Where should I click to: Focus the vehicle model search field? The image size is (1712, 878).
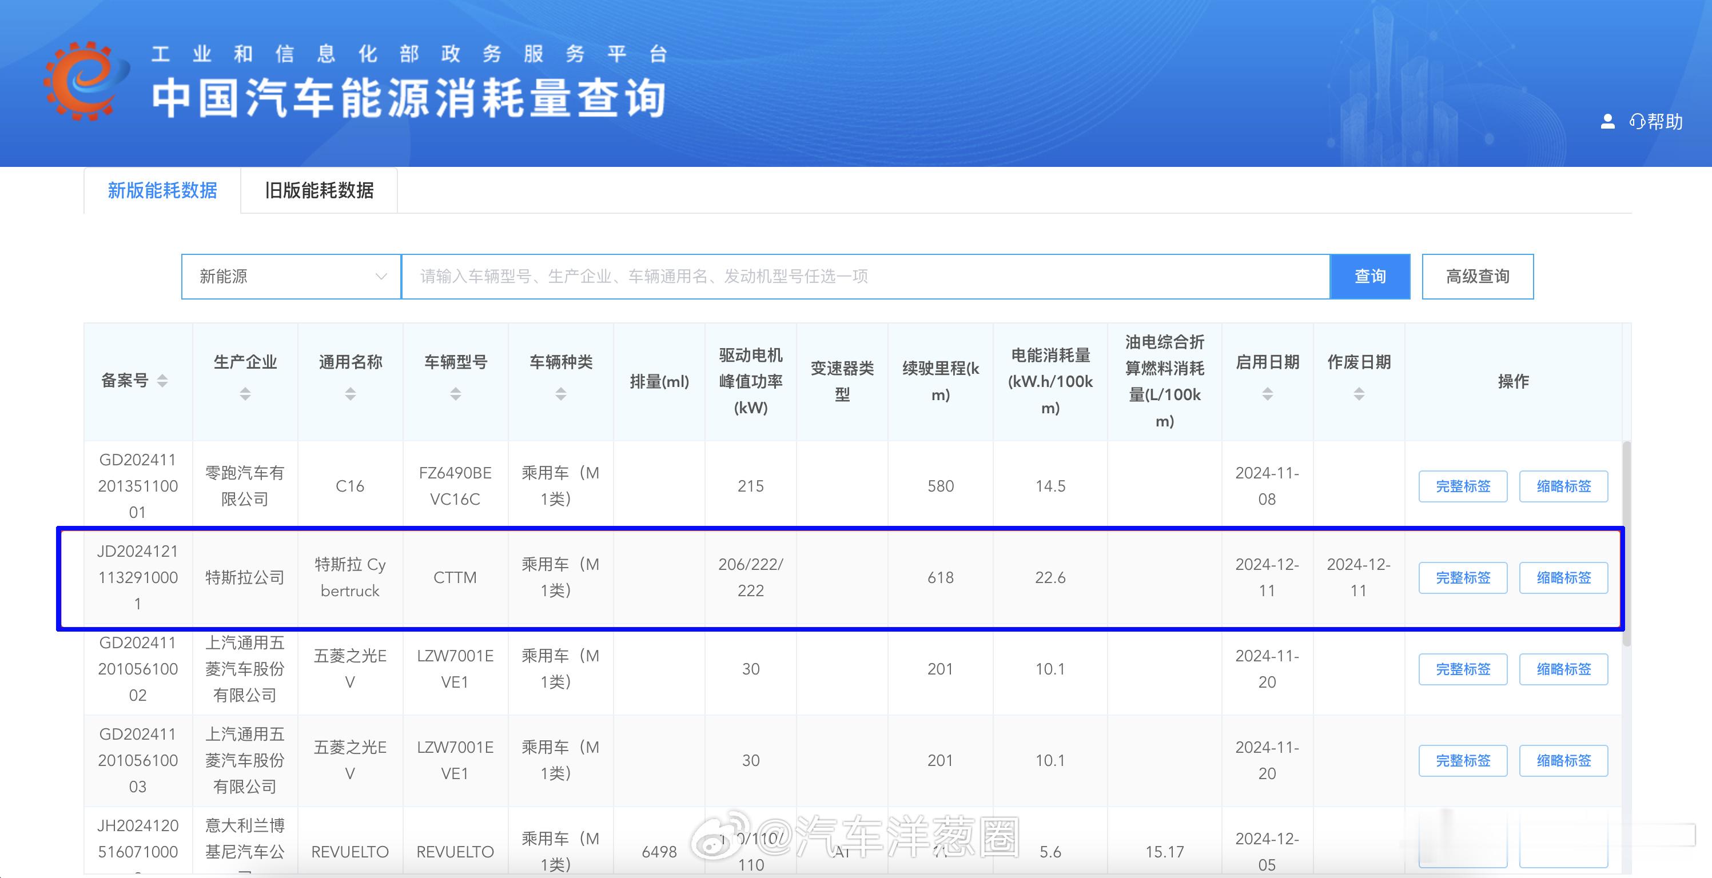pos(865,276)
